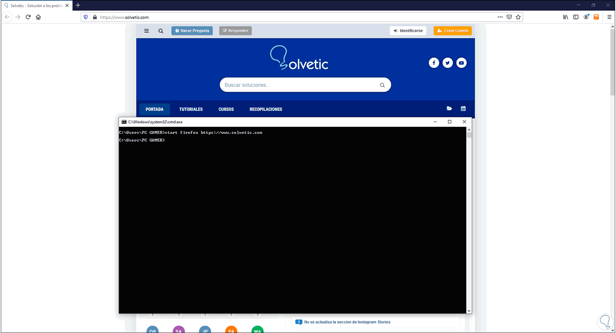Click Identificarse to sign in

[408, 31]
